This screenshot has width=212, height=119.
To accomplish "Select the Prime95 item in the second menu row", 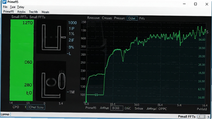I will tap(8, 12).
